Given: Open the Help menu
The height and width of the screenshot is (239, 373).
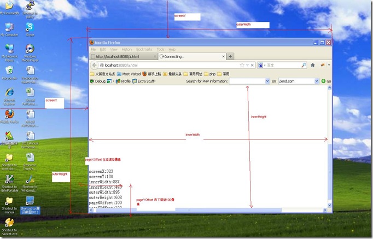Looking at the screenshot, I should point(172,49).
